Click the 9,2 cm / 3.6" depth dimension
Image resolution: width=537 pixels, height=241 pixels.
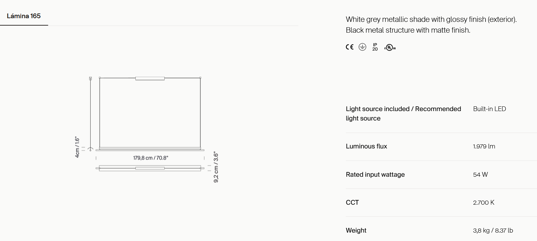pyautogui.click(x=216, y=167)
